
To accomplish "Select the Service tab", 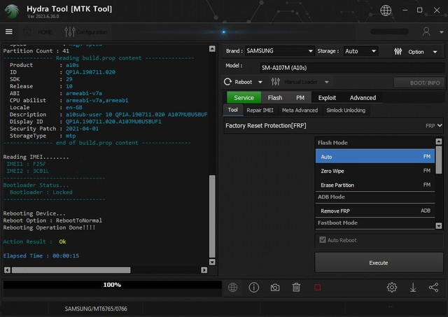I will click(x=244, y=98).
